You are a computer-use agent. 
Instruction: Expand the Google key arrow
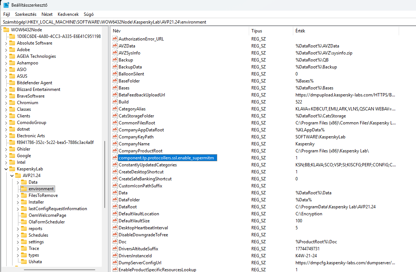(6, 156)
